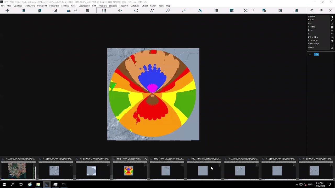Viewport: 335px width, 188px height.
Task: Click the '0.0000 dBuV/m' field strength value
Action: click(314, 44)
